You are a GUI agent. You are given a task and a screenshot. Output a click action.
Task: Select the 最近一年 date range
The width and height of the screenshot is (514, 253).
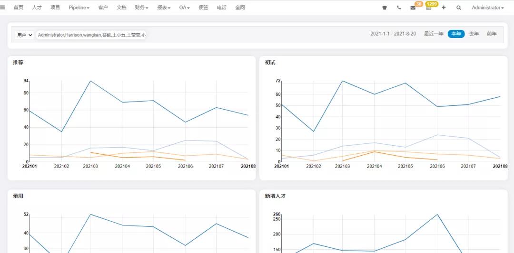coord(434,34)
